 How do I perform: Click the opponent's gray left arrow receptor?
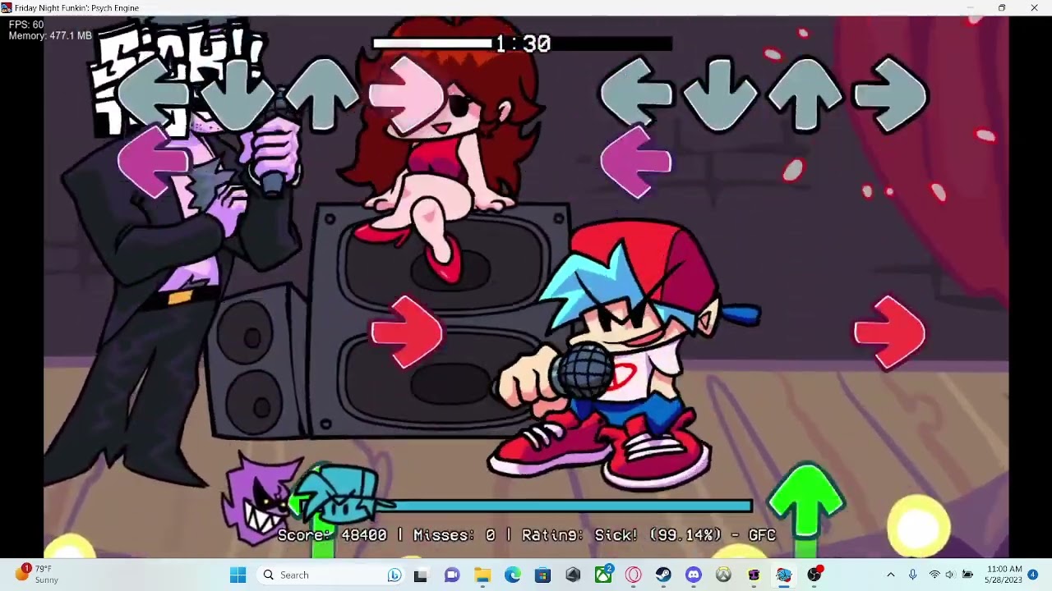pyautogui.click(x=153, y=94)
